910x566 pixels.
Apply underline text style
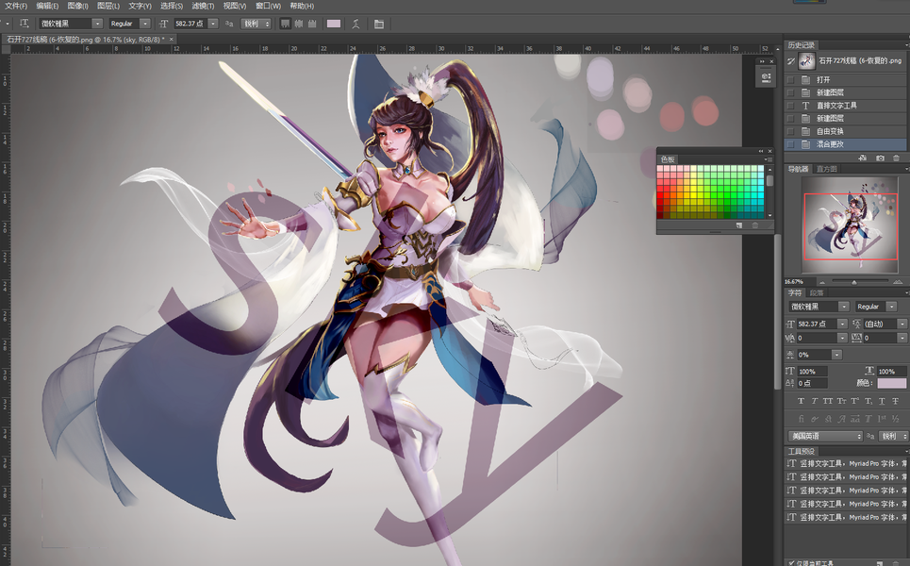click(x=882, y=401)
